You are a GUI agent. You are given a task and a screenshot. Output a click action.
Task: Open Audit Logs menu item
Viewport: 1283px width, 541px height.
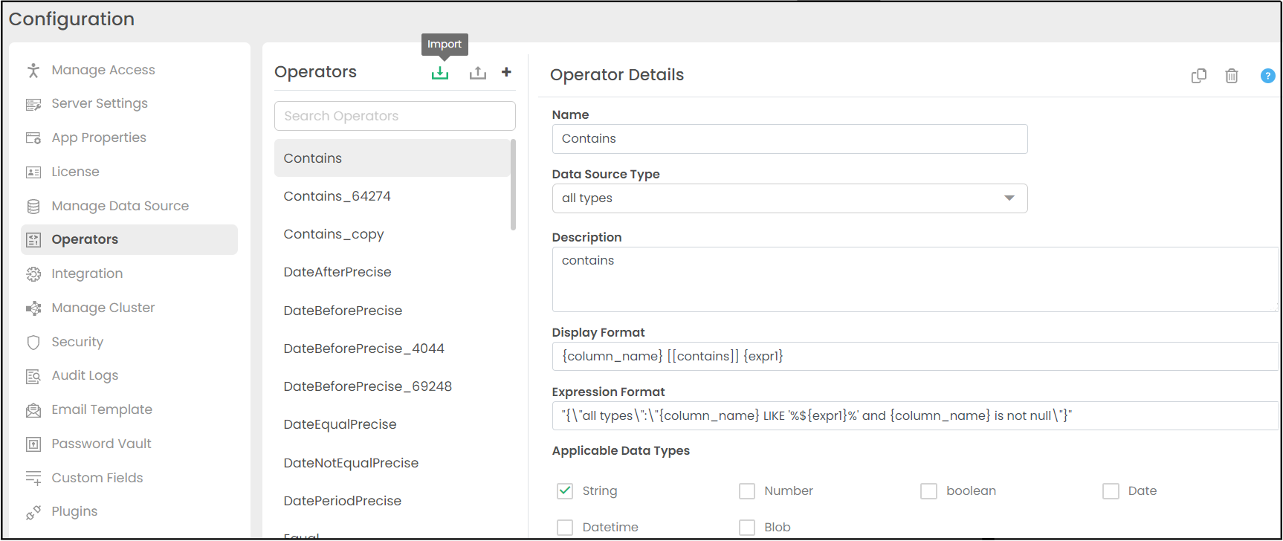click(85, 376)
